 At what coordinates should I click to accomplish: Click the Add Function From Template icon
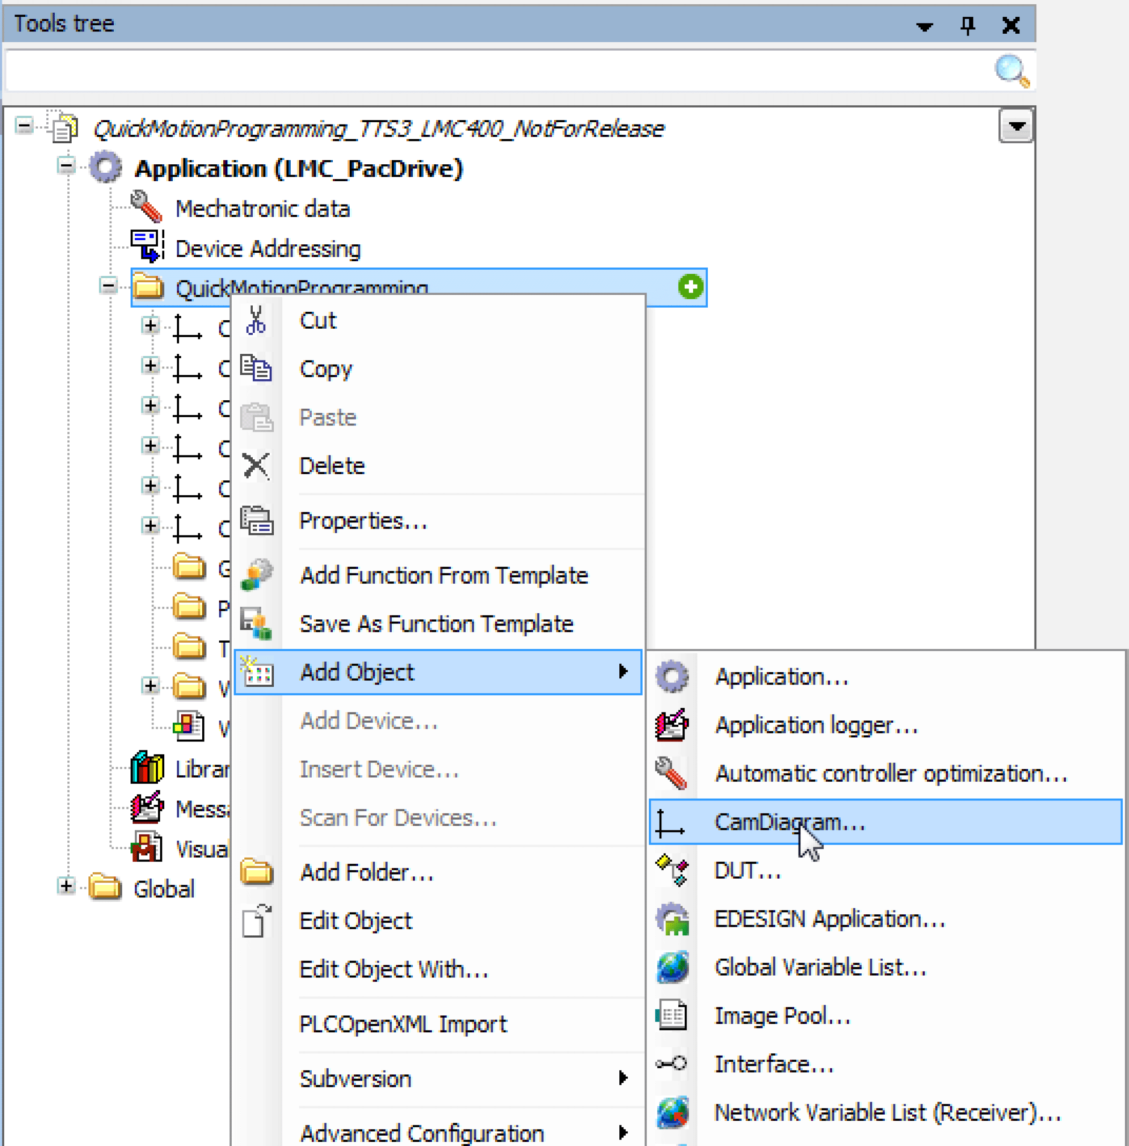tap(256, 574)
